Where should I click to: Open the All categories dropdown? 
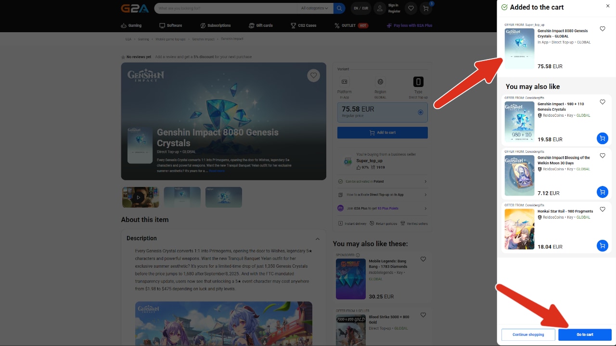314,8
